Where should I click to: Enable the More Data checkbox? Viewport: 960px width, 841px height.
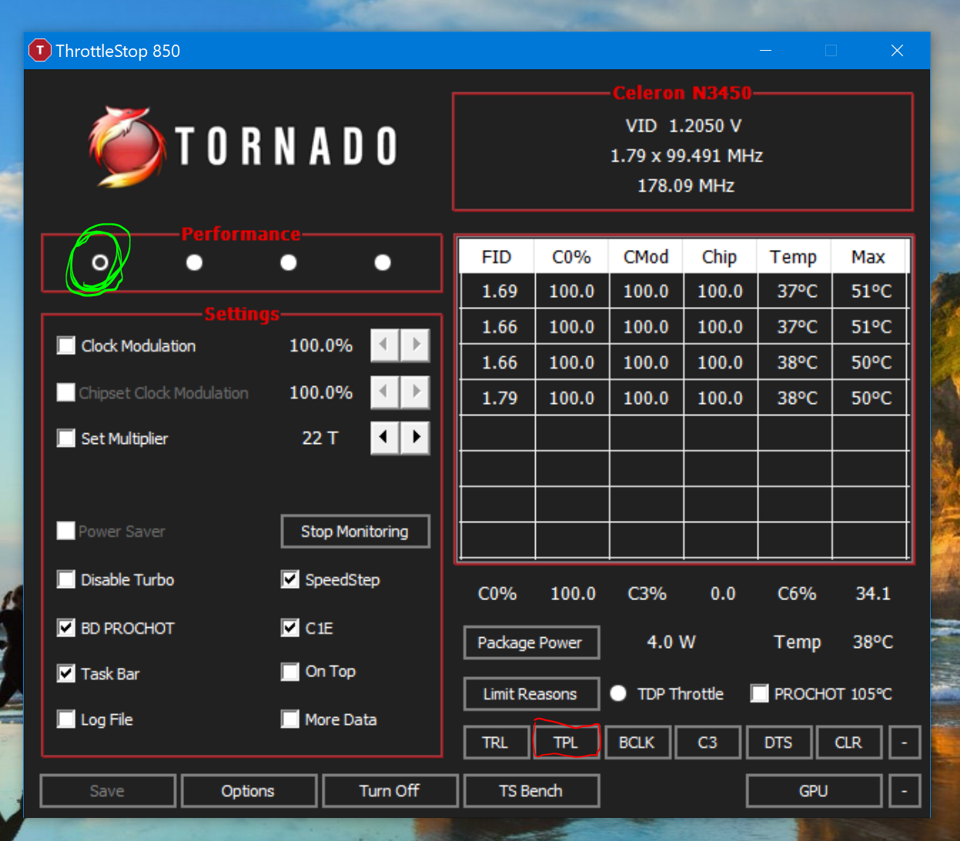[x=290, y=719]
